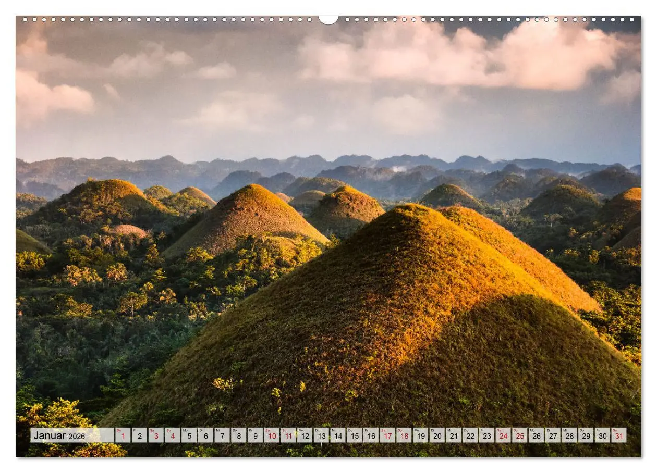Click the red Saturday cell showing 3
The width and height of the screenshot is (657, 473).
[155, 435]
